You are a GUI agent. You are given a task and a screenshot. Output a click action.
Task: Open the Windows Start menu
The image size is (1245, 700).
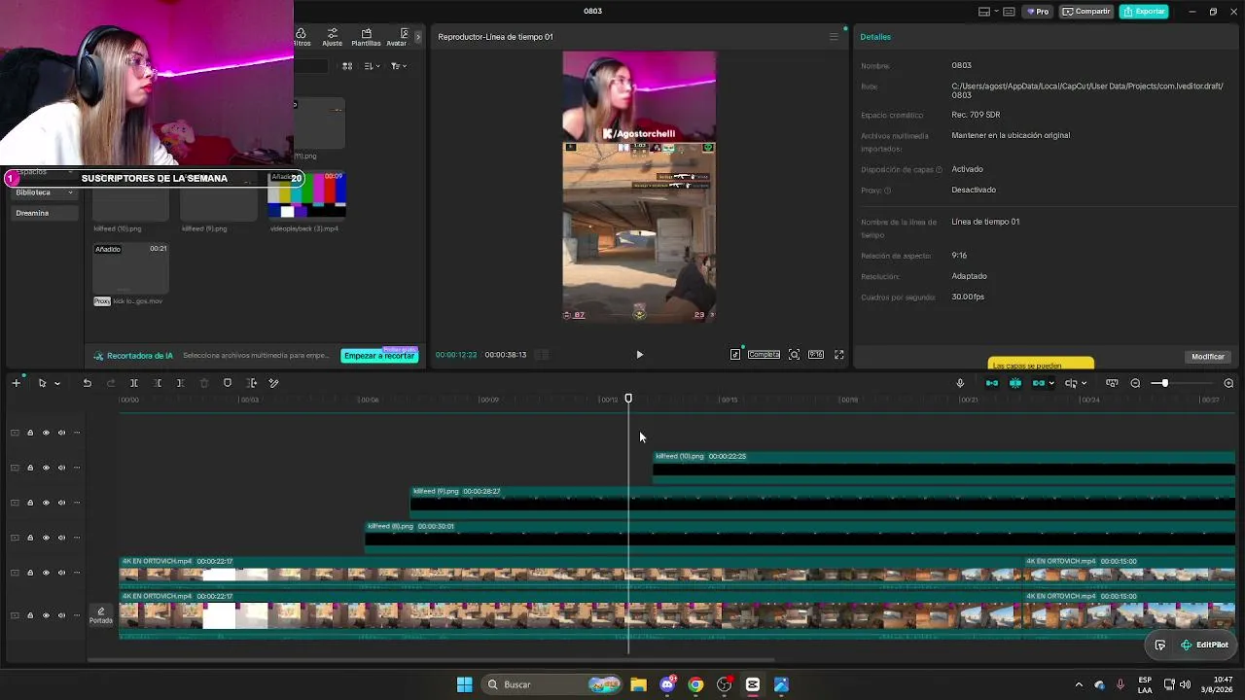464,684
